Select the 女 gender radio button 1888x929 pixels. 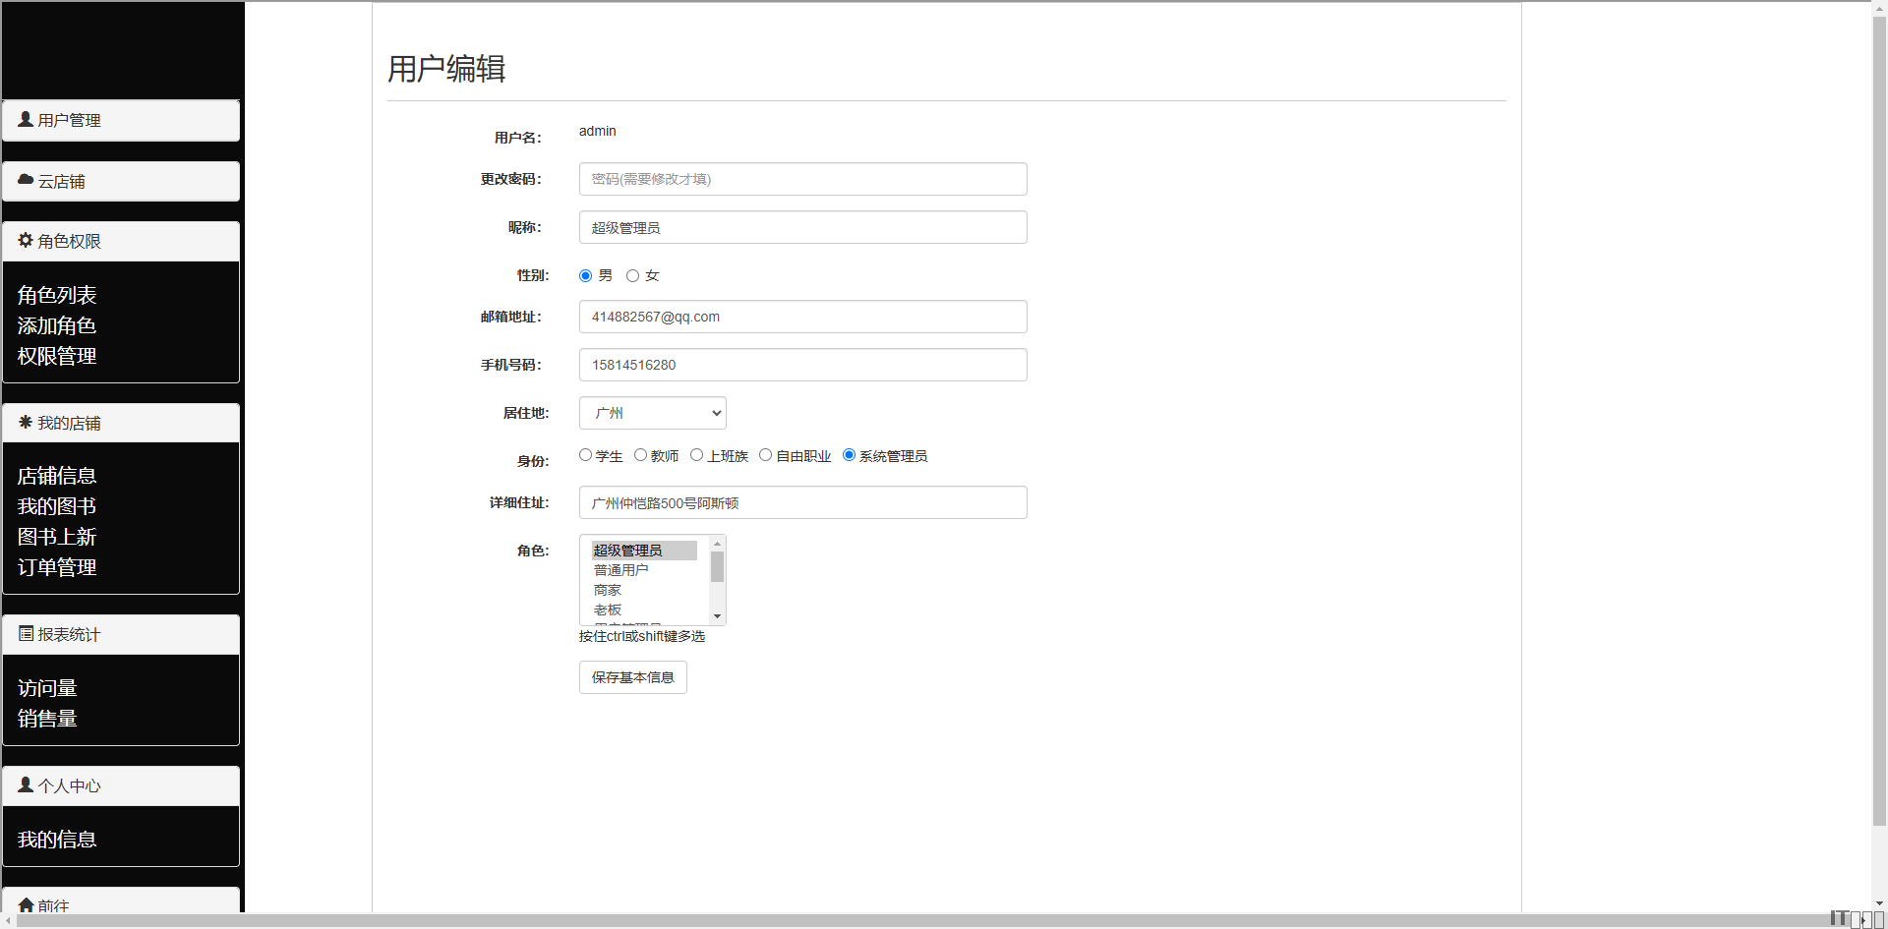(x=632, y=276)
